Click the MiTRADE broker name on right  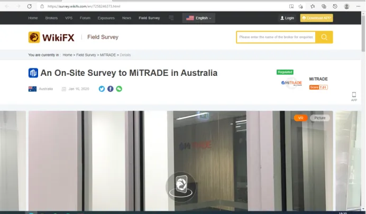click(x=318, y=79)
